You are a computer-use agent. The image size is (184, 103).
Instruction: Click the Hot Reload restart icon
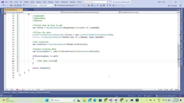[84, 5]
